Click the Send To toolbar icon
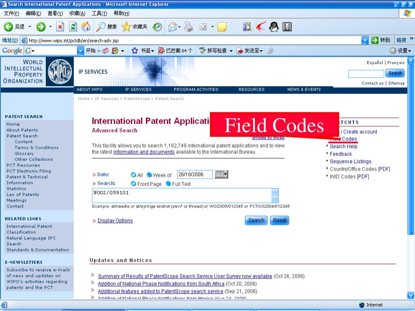The image size is (415, 311). pos(240,51)
